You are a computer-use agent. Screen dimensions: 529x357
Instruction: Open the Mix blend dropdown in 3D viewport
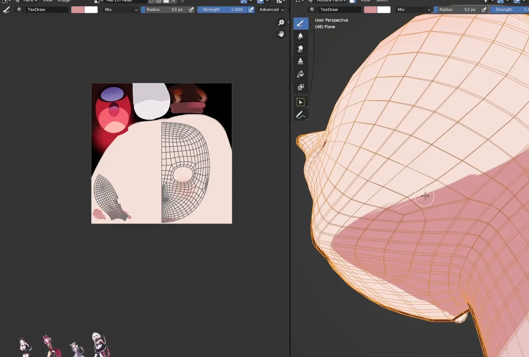tap(413, 10)
